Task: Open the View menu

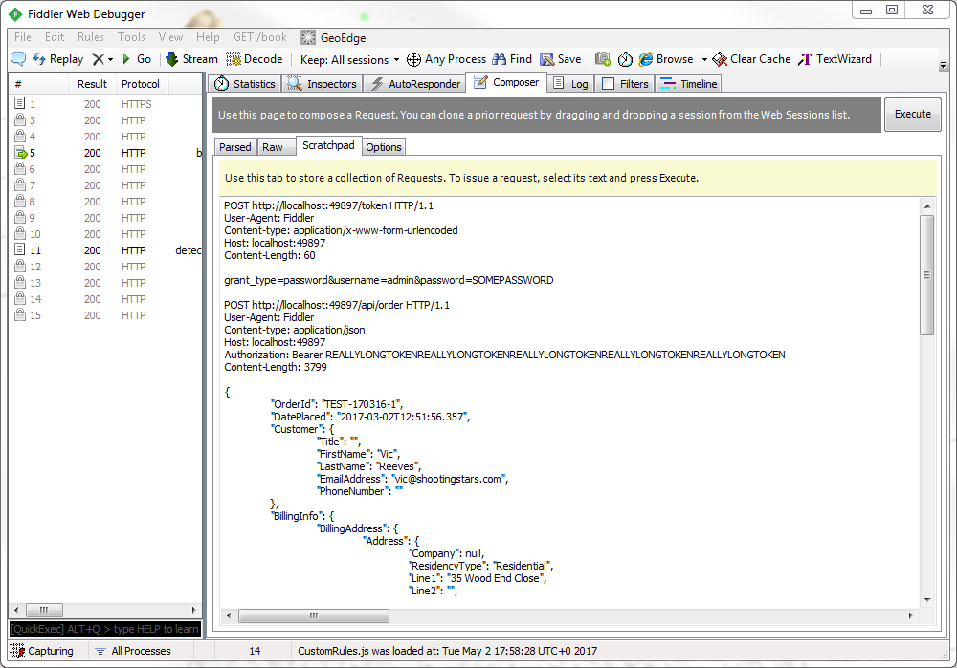Action: pyautogui.click(x=170, y=37)
